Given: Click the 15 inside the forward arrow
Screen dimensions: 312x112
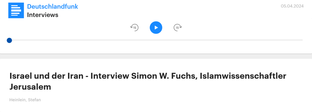Looking at the screenshot, I should [177, 28].
